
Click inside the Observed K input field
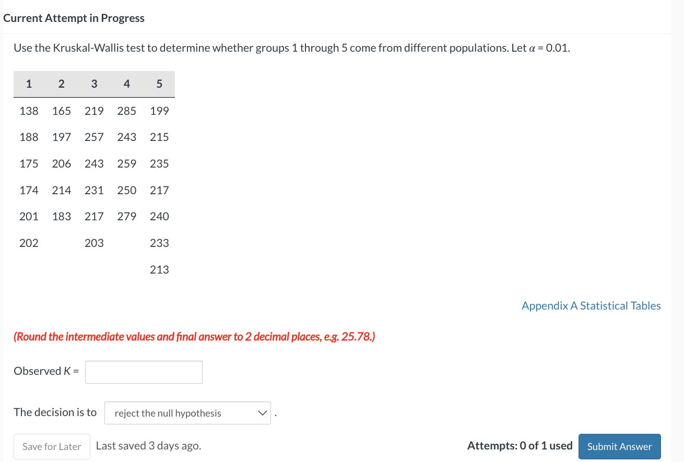pyautogui.click(x=143, y=372)
